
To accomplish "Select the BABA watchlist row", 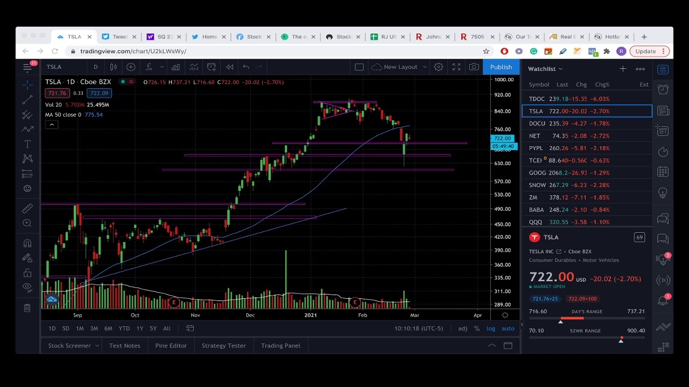I will coord(587,210).
